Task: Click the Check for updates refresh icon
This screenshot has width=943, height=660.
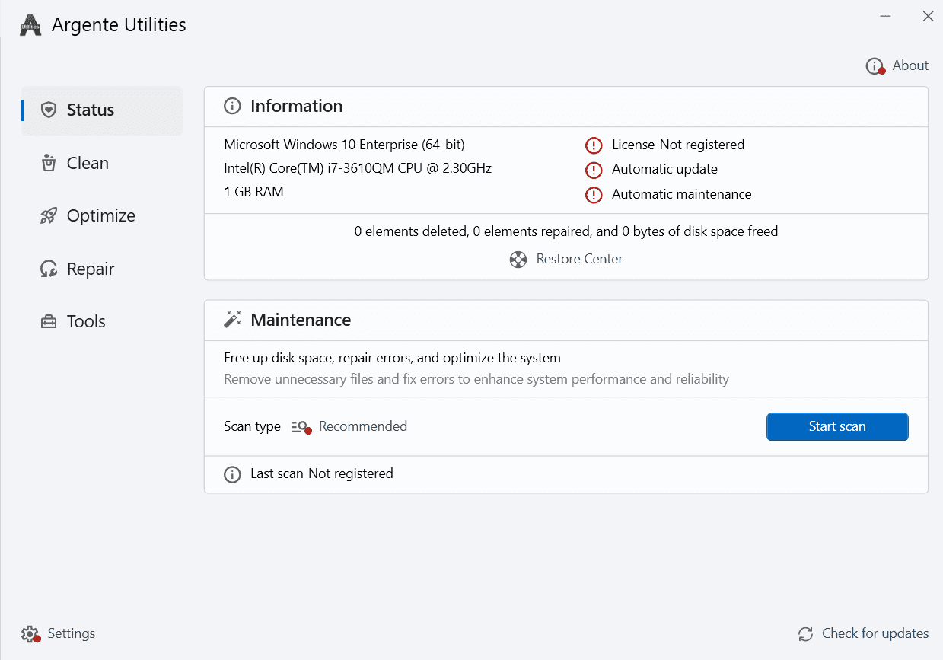Action: pos(805,634)
